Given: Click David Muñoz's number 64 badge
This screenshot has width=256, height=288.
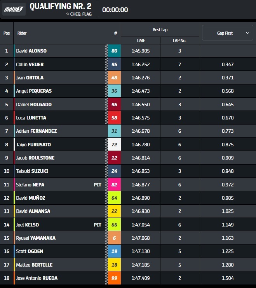Looking at the screenshot, I should [114, 198].
